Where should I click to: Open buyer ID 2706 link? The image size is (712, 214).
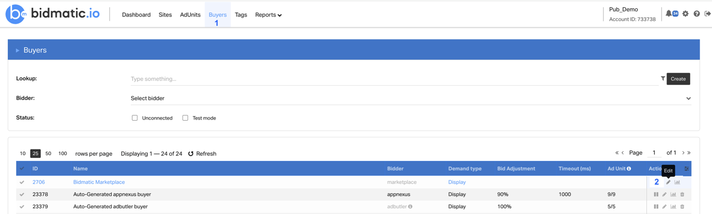(x=39, y=182)
